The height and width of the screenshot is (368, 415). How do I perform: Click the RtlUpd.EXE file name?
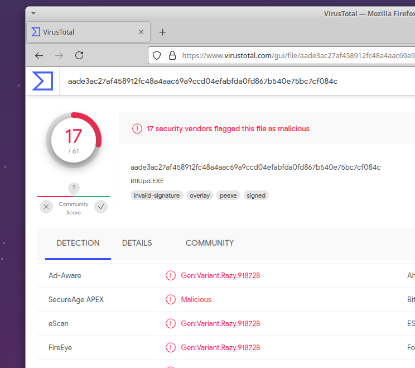(147, 181)
